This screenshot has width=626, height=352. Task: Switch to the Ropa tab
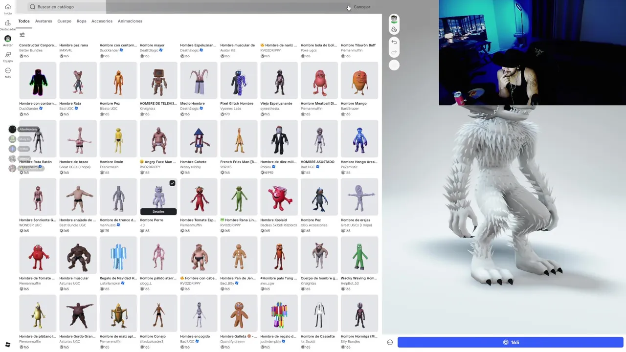click(x=81, y=21)
